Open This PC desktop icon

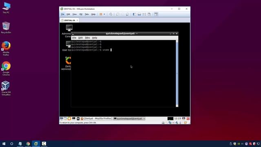pyautogui.click(x=6, y=8)
